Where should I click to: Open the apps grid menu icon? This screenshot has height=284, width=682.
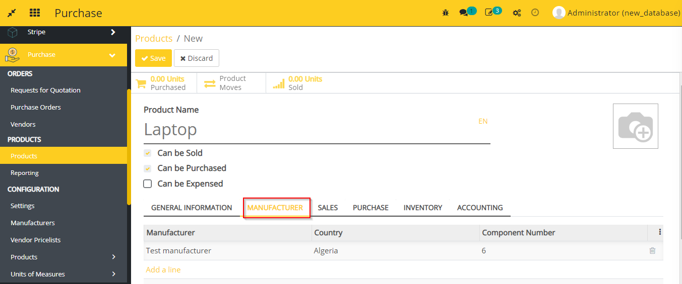pyautogui.click(x=35, y=13)
